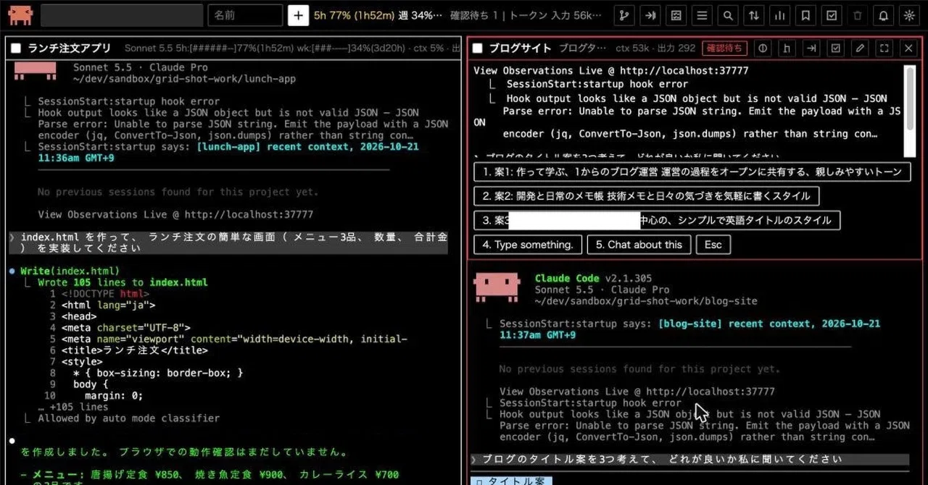This screenshot has width=928, height=485.
Task: Click the ~/dev/sandbox/grid-shot-work/lunch-app path
Action: pyautogui.click(x=184, y=79)
